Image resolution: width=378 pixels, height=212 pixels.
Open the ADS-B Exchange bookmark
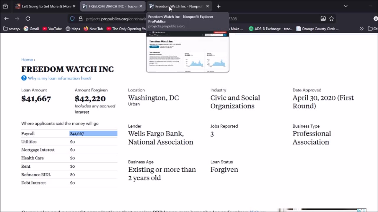point(271,29)
